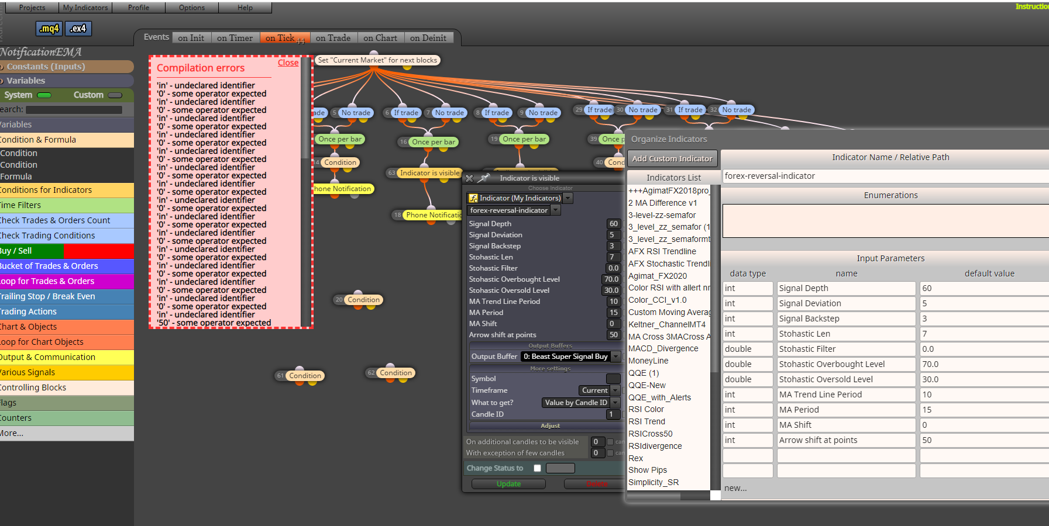
Task: Expand the Constants (Inputs) section
Action: [x=67, y=67]
